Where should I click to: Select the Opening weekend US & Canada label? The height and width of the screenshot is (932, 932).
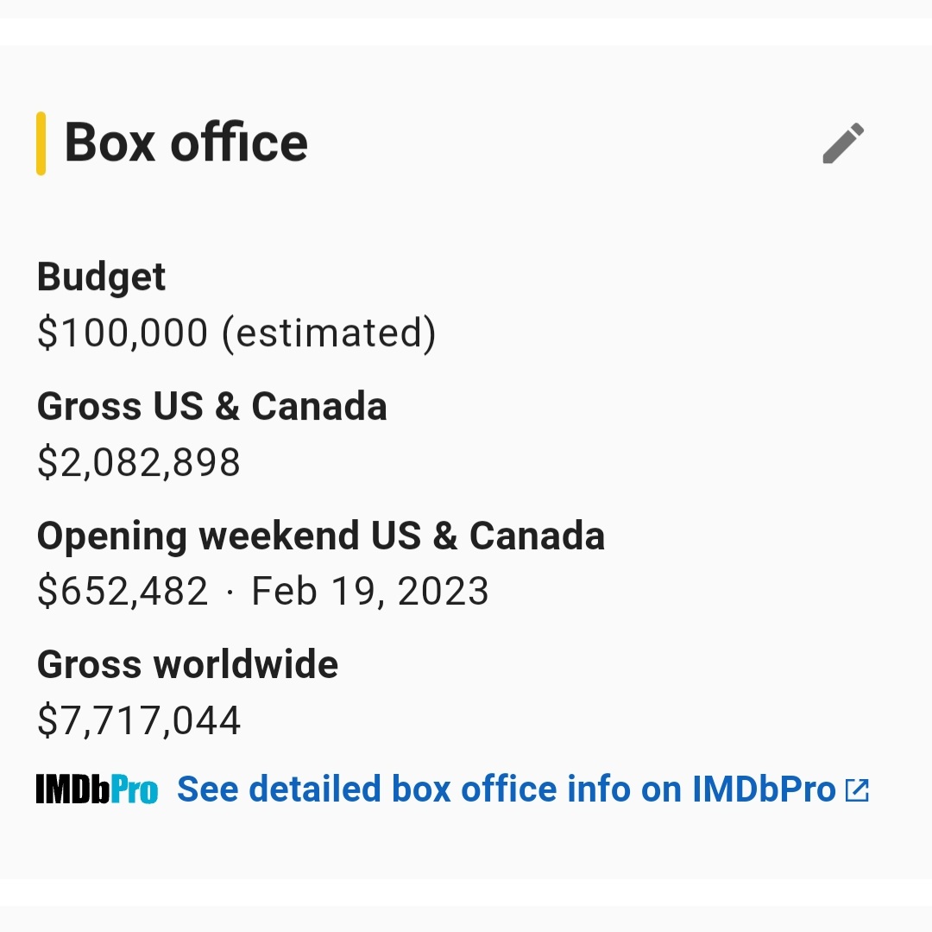(x=321, y=536)
